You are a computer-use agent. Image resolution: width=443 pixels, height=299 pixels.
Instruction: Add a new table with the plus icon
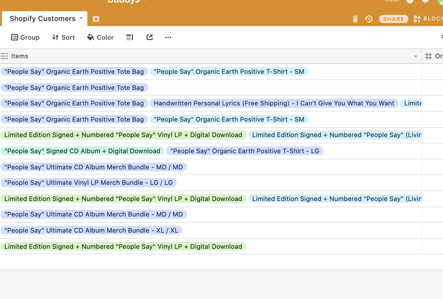96,19
